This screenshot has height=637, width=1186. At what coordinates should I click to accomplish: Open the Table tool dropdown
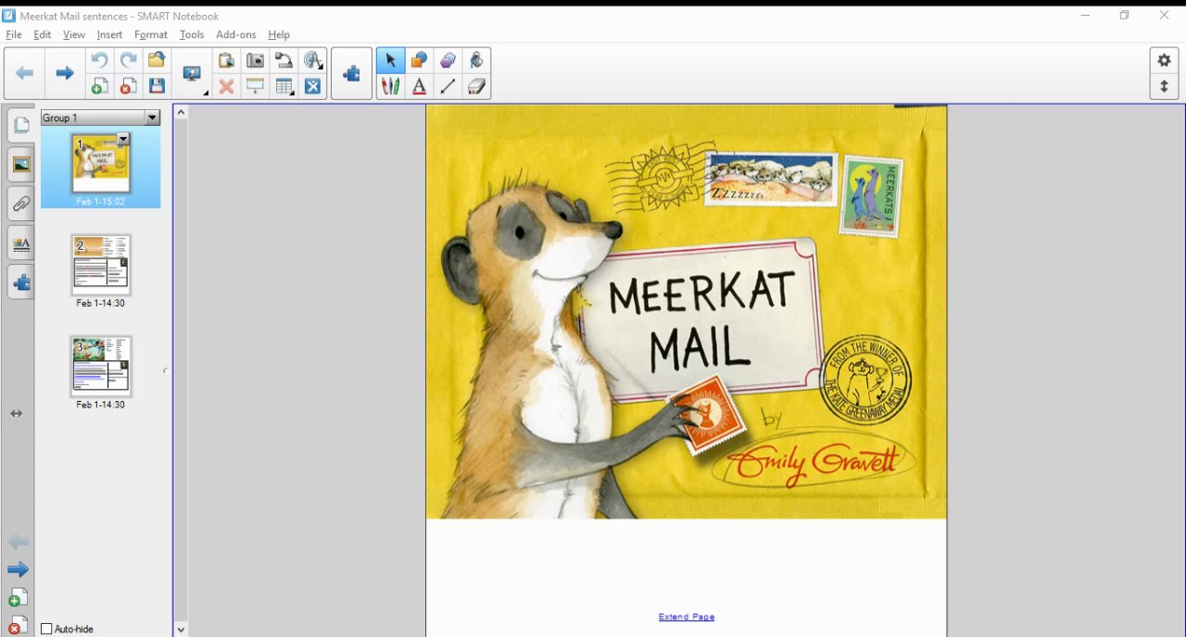point(284,87)
